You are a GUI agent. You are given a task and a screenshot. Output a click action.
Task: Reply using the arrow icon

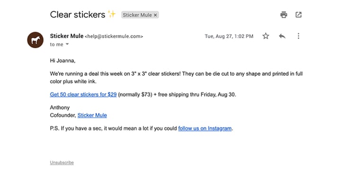282,36
